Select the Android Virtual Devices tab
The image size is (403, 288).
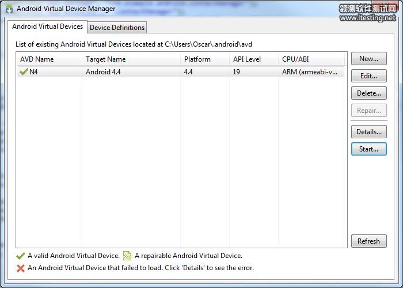coord(47,26)
